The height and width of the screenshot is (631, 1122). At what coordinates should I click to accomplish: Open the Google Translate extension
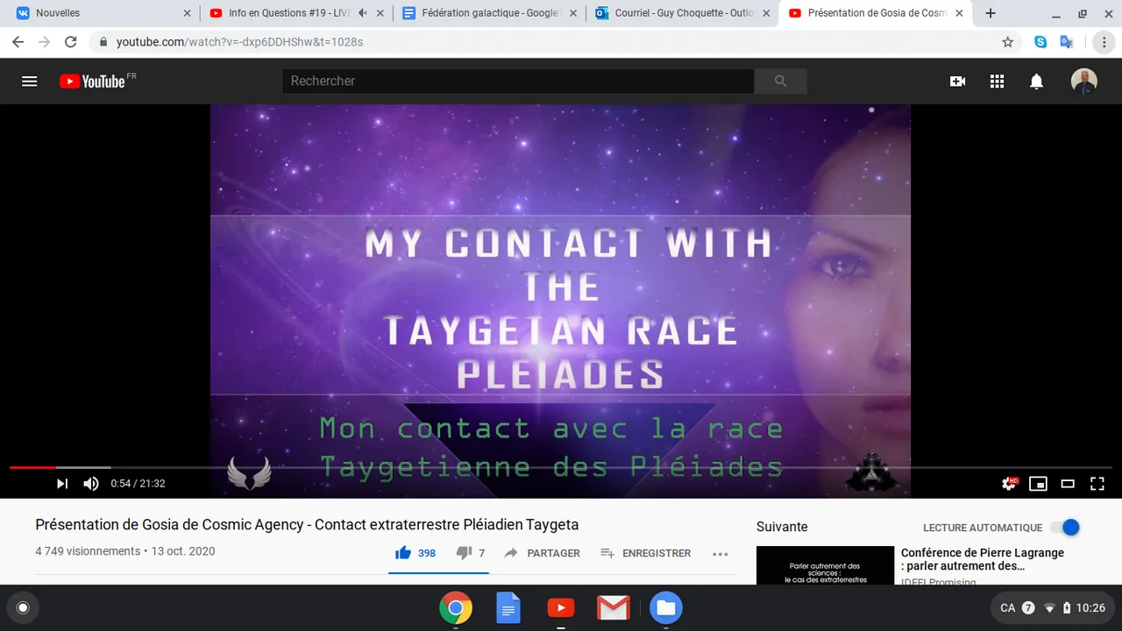coord(1067,42)
